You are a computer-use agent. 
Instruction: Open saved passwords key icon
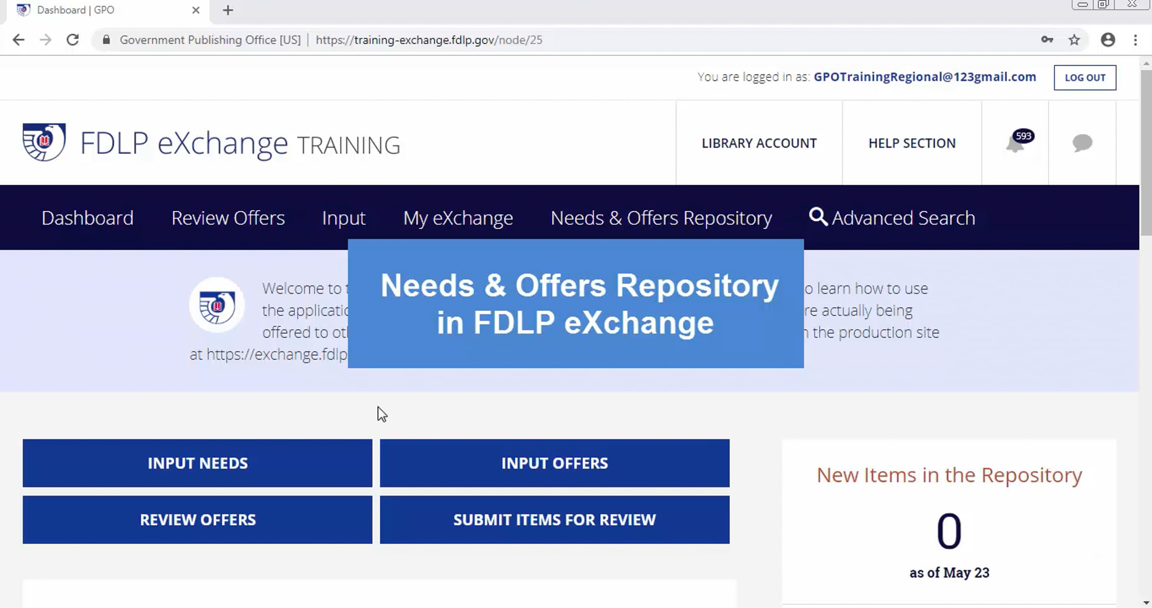click(x=1047, y=40)
